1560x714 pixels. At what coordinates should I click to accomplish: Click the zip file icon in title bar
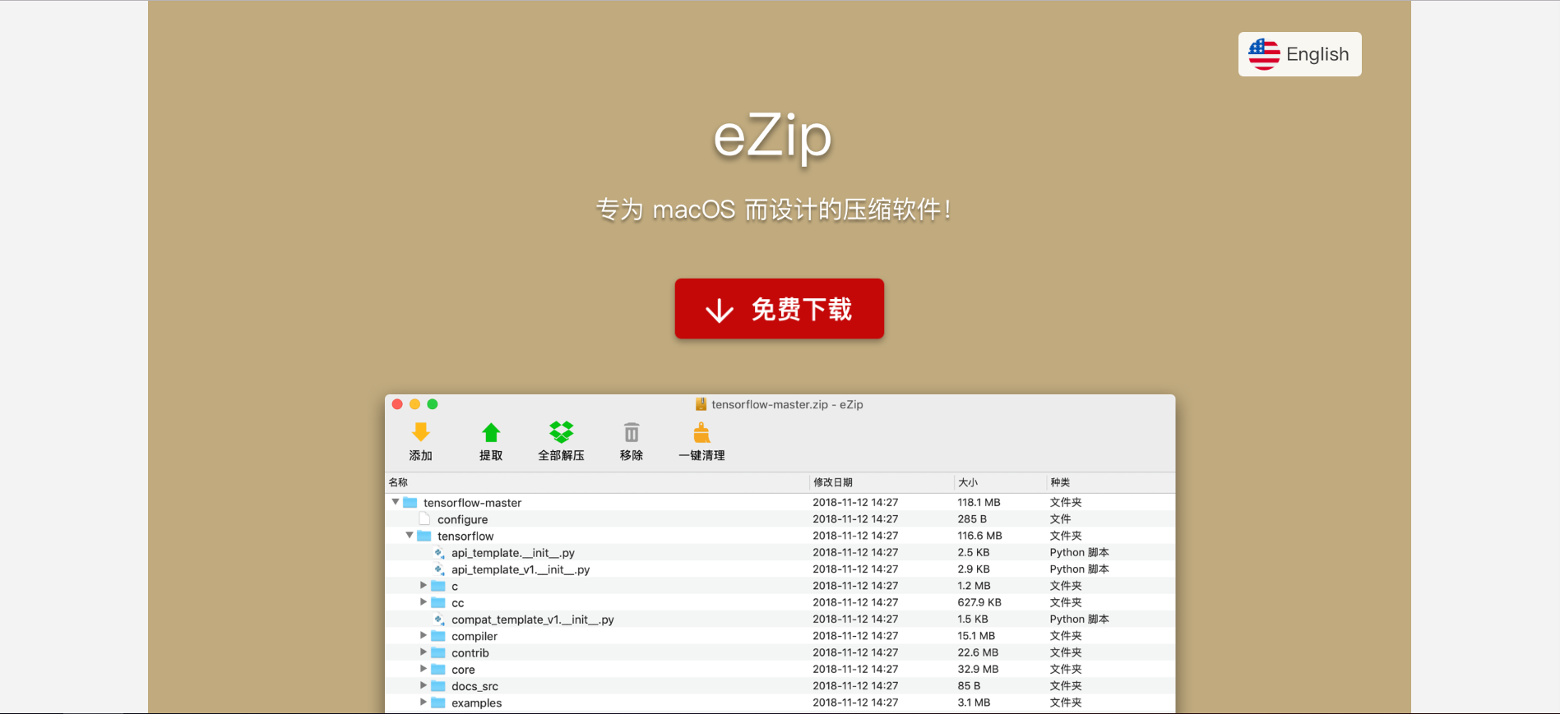click(701, 404)
